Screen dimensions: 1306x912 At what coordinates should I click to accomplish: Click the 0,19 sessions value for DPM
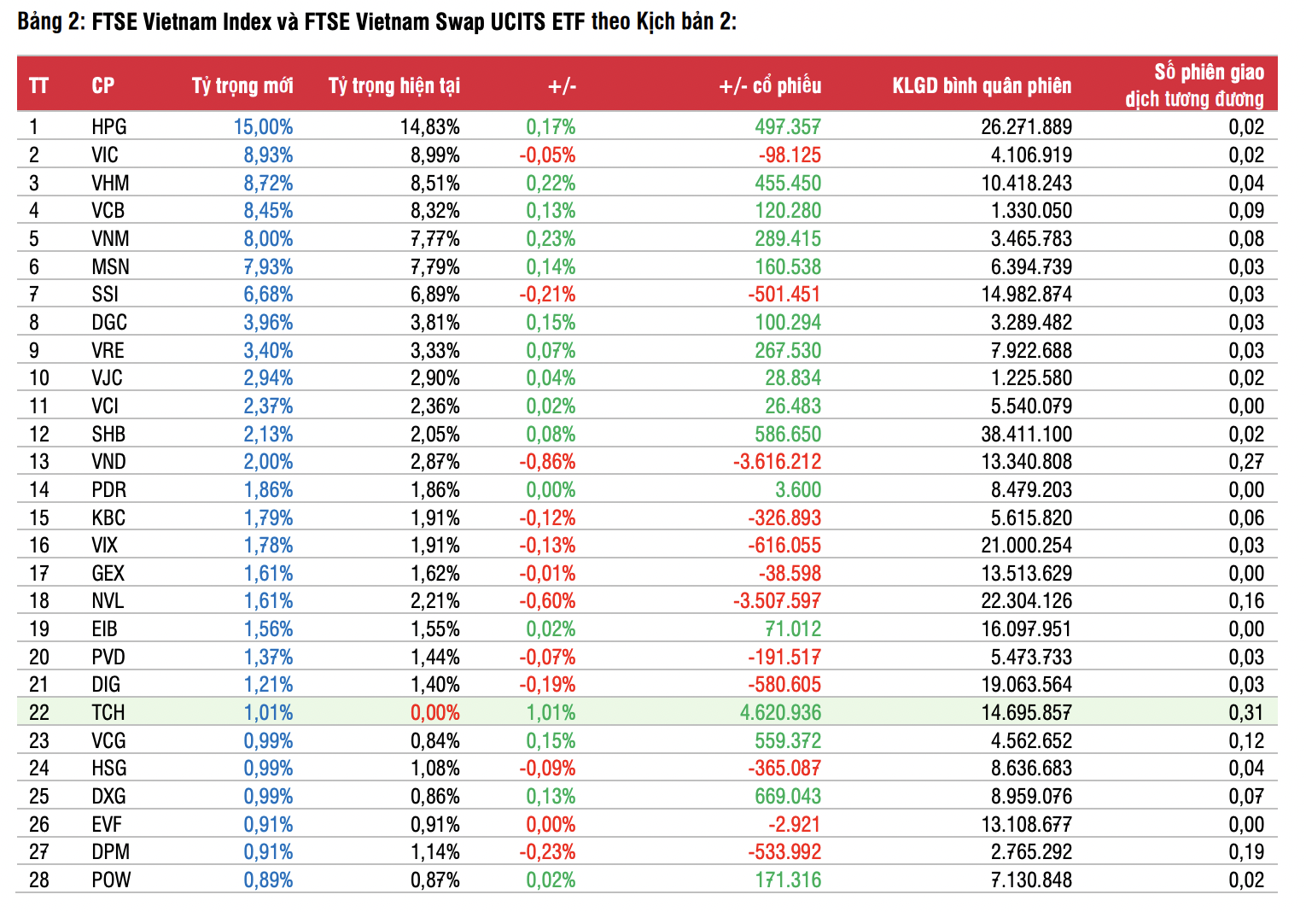pyautogui.click(x=1246, y=851)
